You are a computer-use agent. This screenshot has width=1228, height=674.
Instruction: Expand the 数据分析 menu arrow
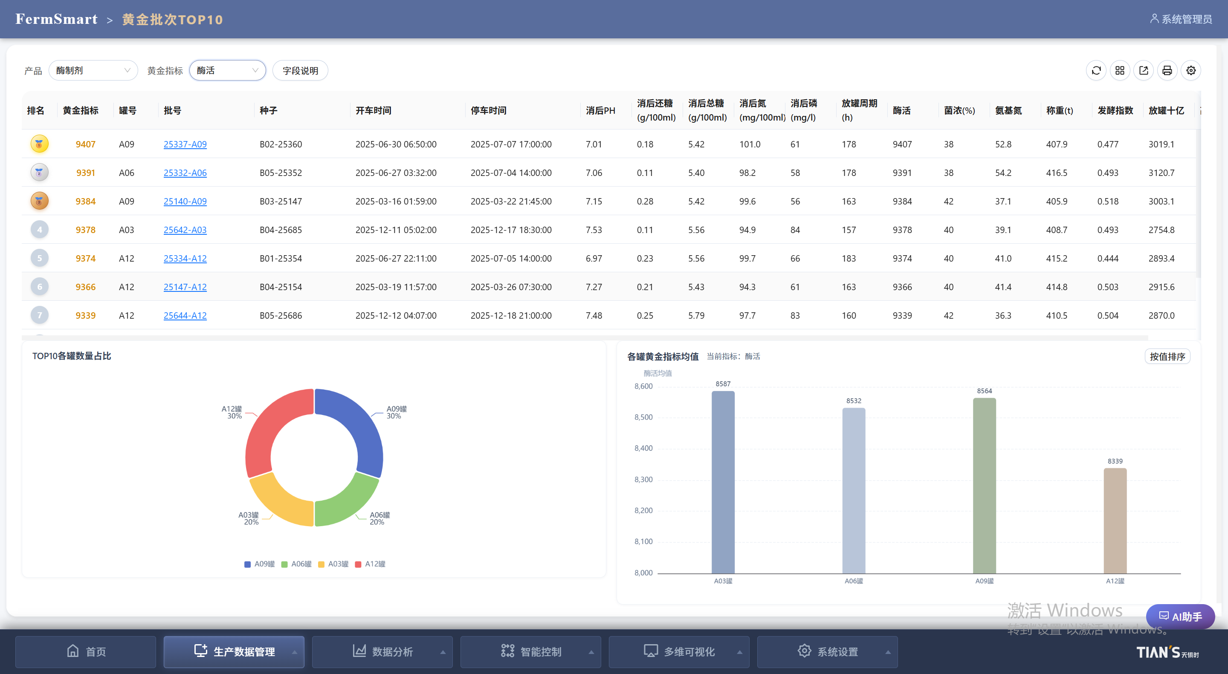(443, 651)
